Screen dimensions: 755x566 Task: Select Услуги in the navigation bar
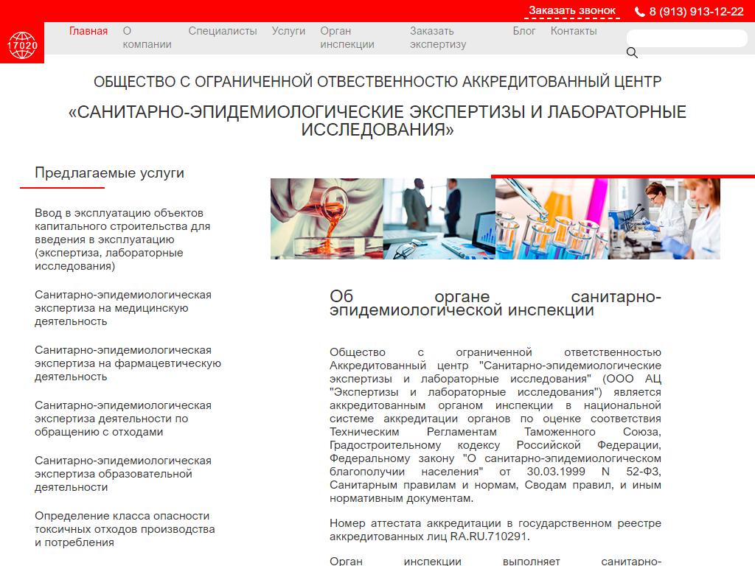[x=288, y=31]
